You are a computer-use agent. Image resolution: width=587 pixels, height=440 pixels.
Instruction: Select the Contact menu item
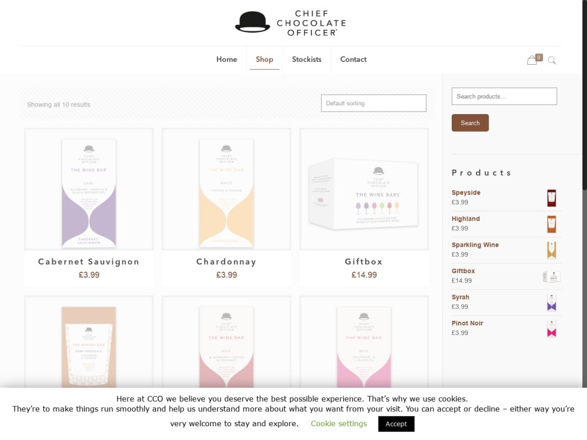click(353, 59)
